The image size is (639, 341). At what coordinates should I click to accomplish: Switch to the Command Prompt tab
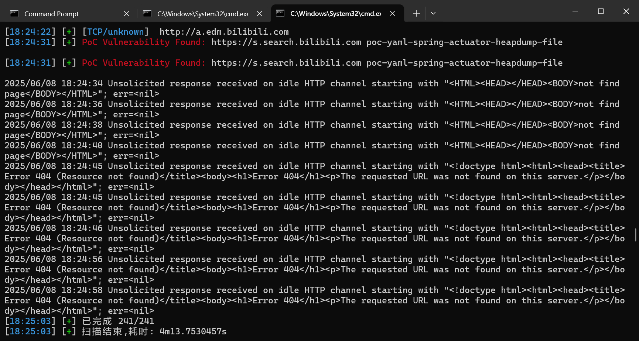tap(51, 14)
